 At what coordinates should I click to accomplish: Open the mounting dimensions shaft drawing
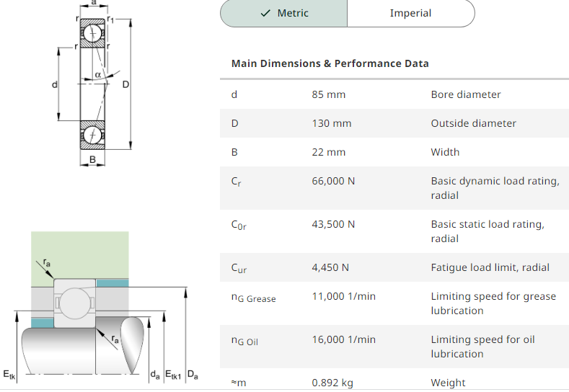pyautogui.click(x=100, y=307)
